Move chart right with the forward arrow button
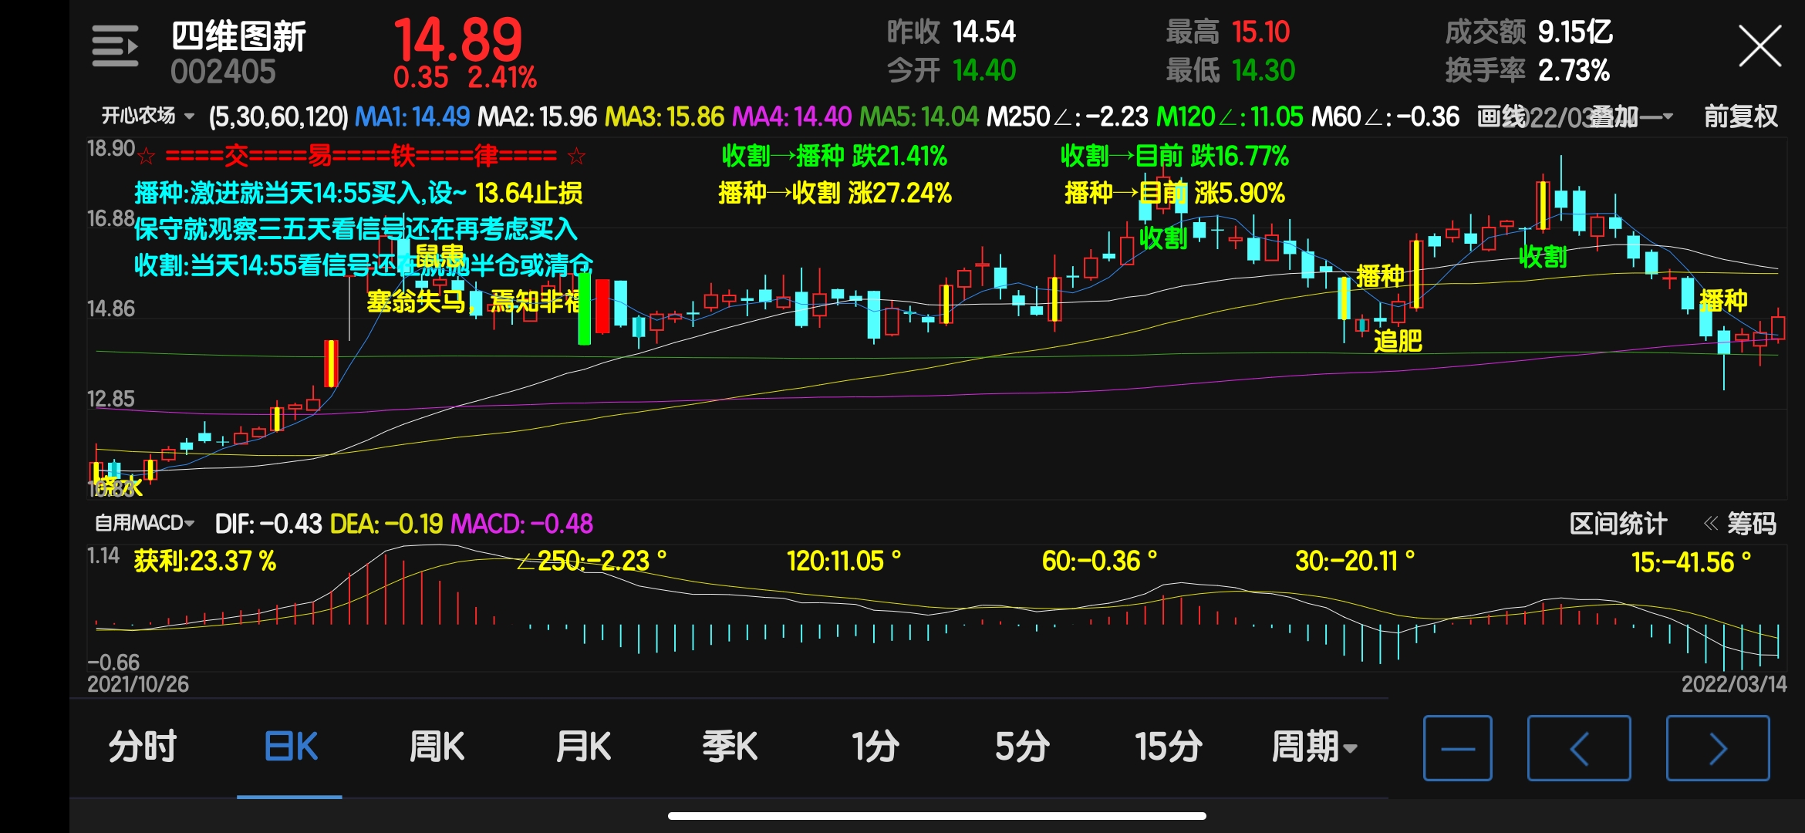 (1718, 748)
